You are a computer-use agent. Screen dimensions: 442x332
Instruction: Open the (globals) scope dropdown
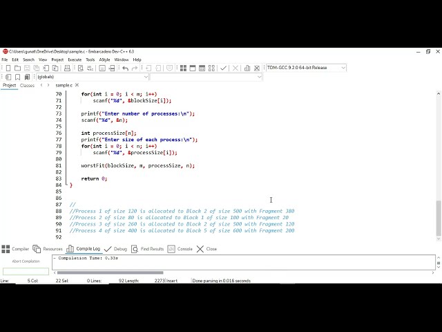[x=92, y=77]
